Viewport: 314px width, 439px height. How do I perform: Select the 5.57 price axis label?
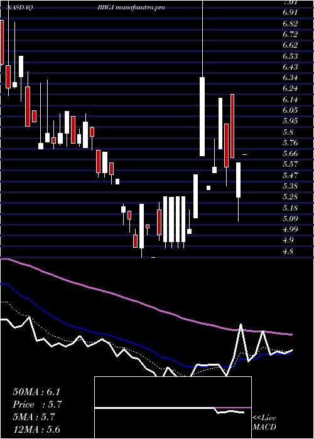pyautogui.click(x=290, y=164)
